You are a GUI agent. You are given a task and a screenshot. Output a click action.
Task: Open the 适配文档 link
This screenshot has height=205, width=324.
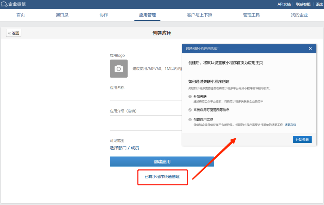pos(290,124)
